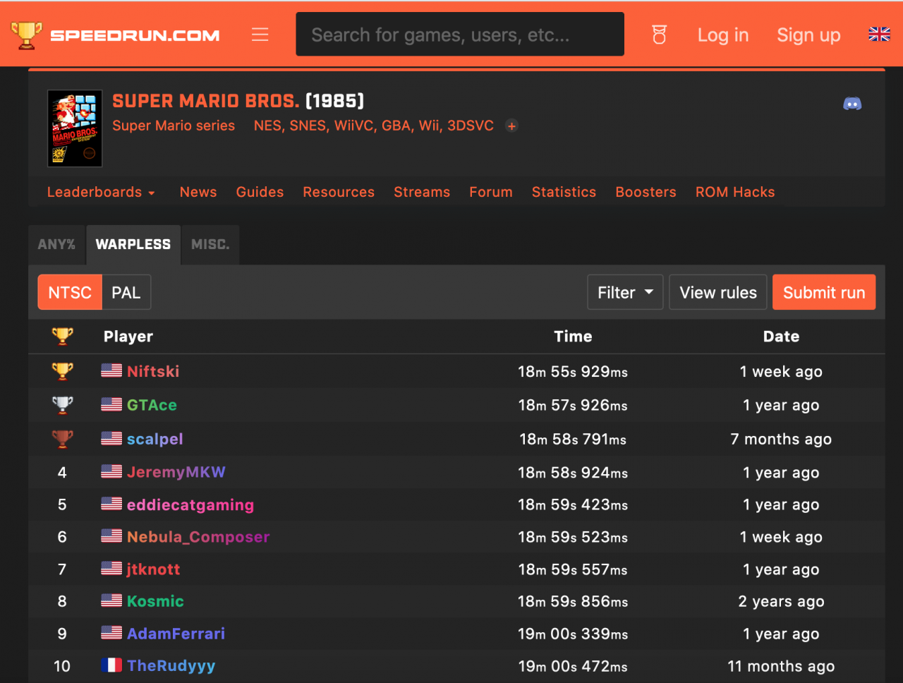This screenshot has width=903, height=683.
Task: Click the View rules button
Action: click(718, 292)
